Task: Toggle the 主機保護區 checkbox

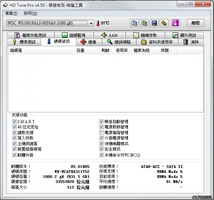Action: pyautogui.click(x=14, y=143)
